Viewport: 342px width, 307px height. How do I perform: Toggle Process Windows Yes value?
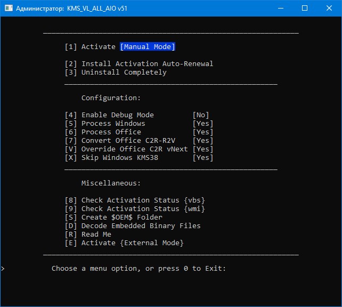[x=202, y=124]
